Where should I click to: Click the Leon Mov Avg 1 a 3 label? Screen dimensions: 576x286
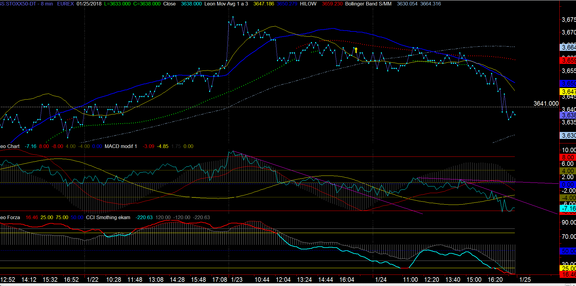(226, 4)
